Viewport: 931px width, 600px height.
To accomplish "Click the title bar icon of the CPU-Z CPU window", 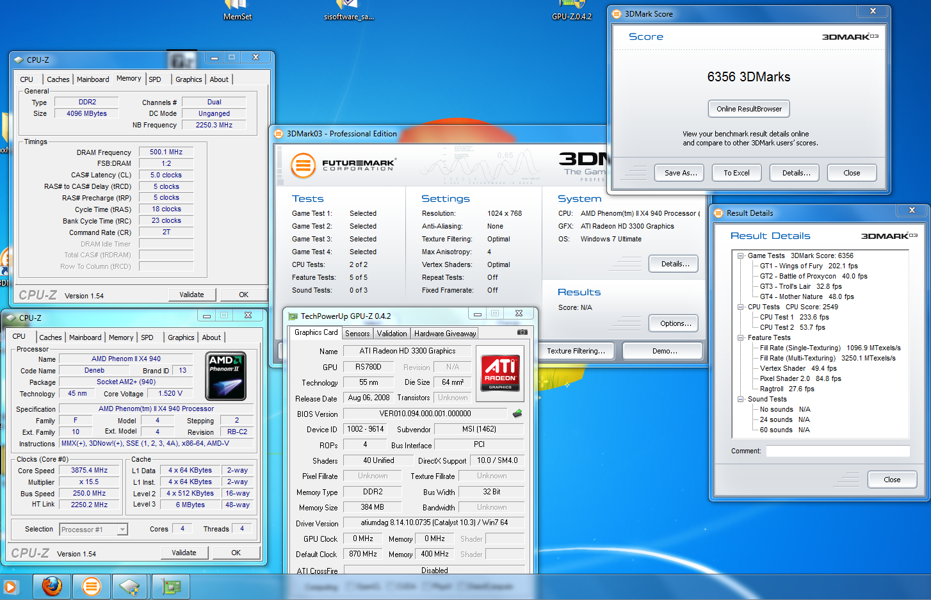I will tap(11, 318).
